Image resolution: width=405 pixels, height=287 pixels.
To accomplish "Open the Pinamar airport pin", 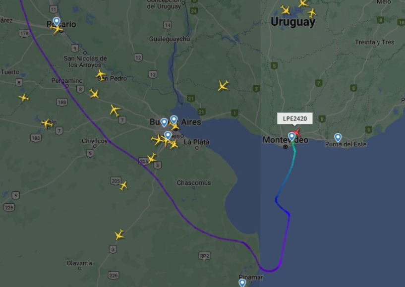I will click(x=242, y=283).
